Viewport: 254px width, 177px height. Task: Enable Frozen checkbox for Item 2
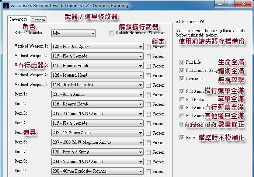tap(148, 104)
